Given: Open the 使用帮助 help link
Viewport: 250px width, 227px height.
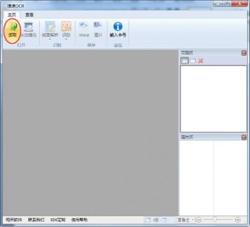Looking at the screenshot, I should (x=79, y=219).
